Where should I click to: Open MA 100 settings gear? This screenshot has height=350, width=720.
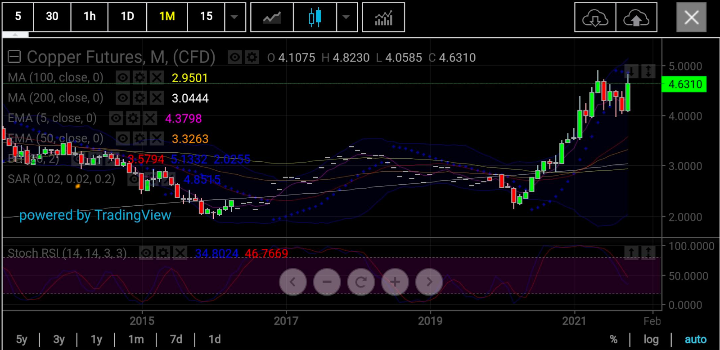[x=140, y=77]
